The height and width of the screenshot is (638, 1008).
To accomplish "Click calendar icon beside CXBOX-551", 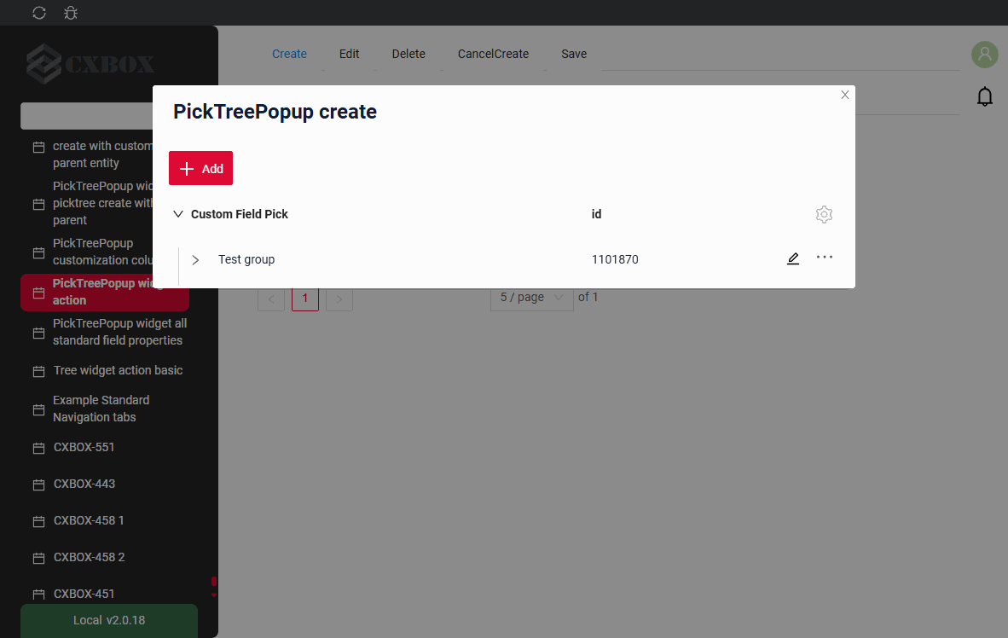I will click(38, 449).
